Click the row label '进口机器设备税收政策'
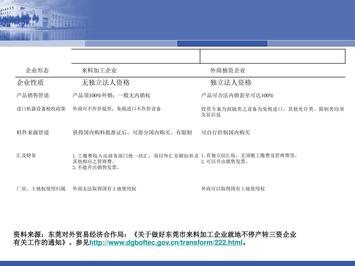The image size is (355, 266). coord(41,109)
